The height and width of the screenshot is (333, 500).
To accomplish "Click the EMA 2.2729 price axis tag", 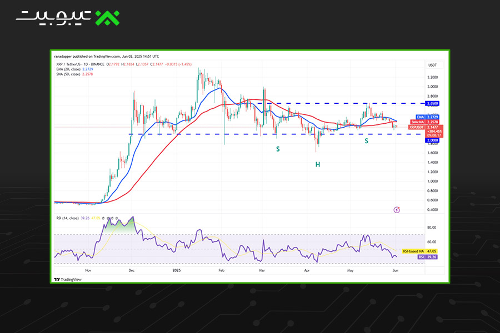I will tap(427, 117).
